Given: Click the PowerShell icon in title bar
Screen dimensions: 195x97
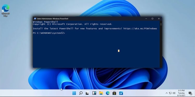Looking at the screenshot, I should pos(35,19).
